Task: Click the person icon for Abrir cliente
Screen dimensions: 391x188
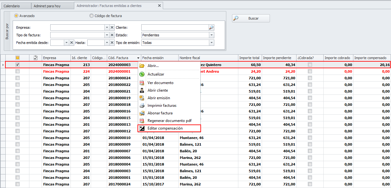Action: [142, 90]
